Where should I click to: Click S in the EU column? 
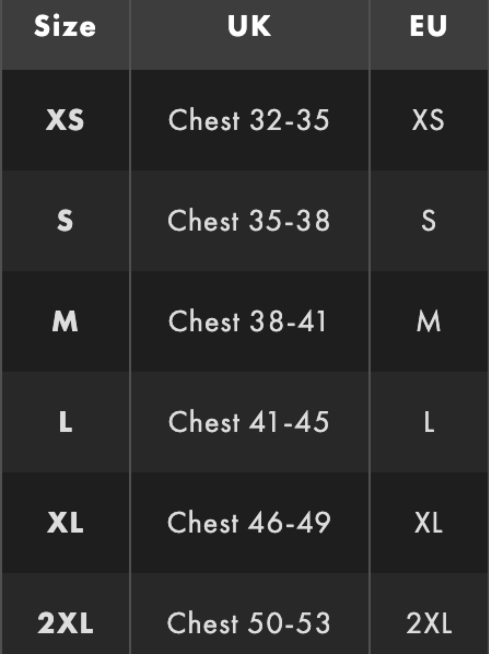[x=428, y=220]
